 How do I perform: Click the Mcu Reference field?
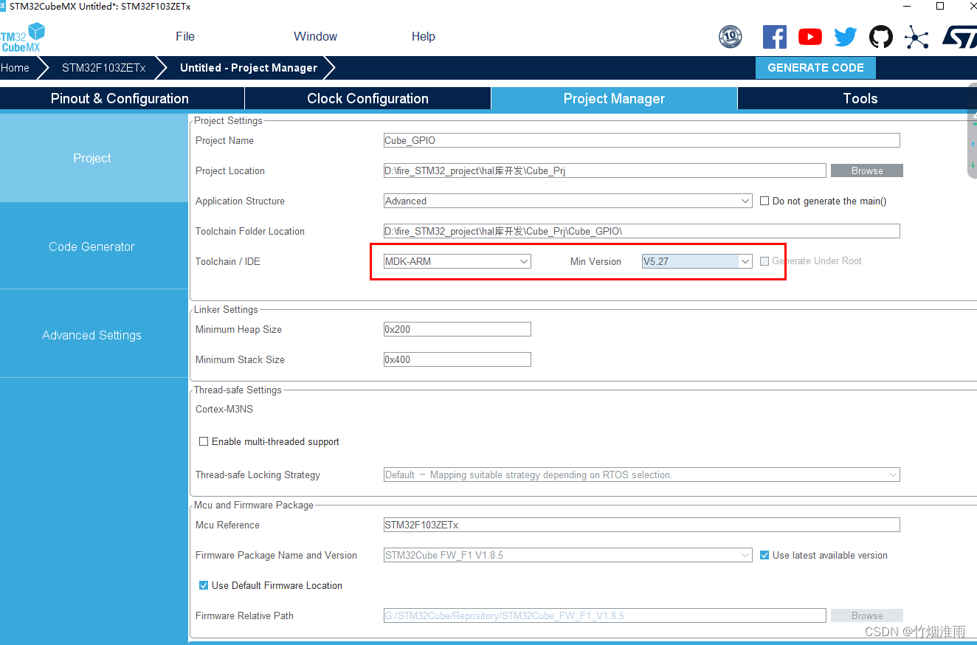coord(641,525)
